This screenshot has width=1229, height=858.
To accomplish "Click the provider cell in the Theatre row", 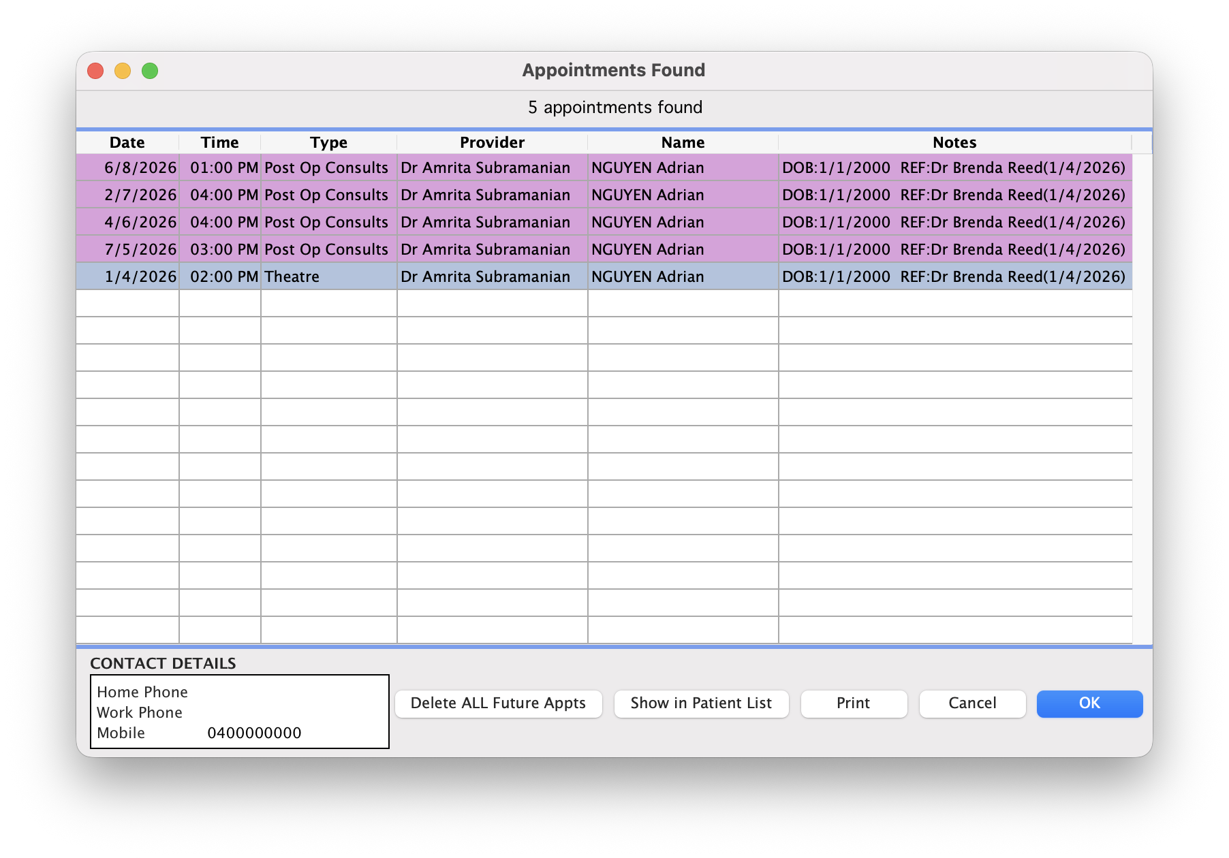I will point(493,276).
